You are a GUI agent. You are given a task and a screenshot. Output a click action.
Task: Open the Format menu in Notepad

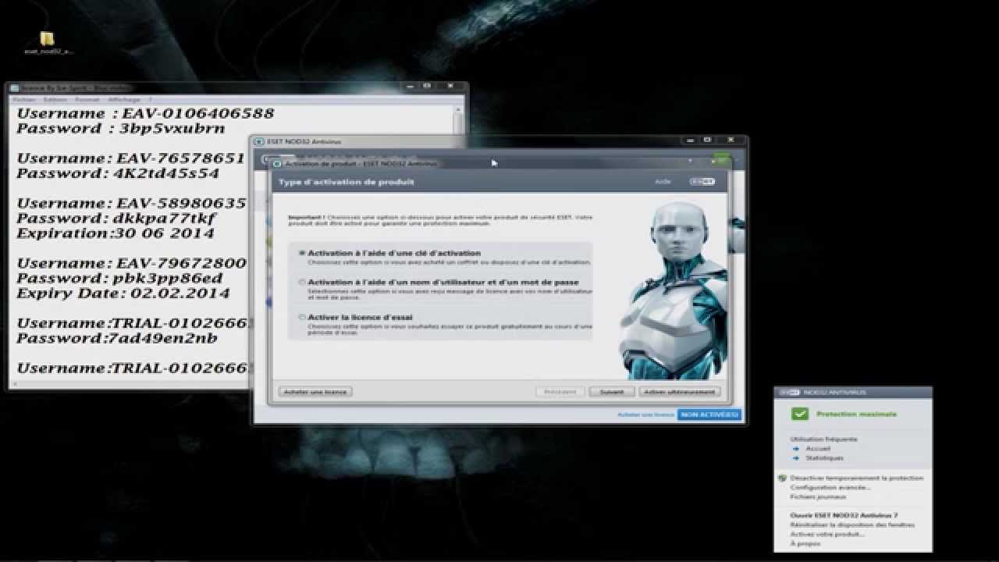(x=87, y=100)
